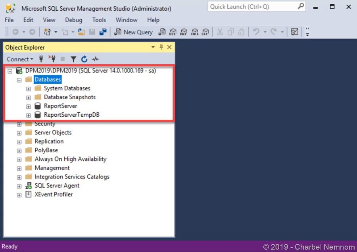Image resolution: width=357 pixels, height=252 pixels.
Task: Collapse the Databases folder node
Action: point(19,80)
